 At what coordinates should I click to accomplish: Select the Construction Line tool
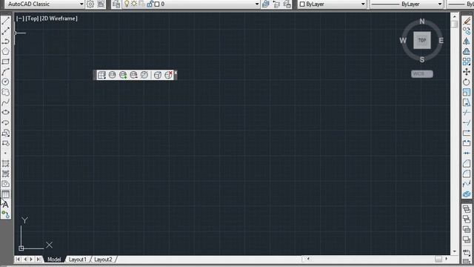click(x=5, y=31)
